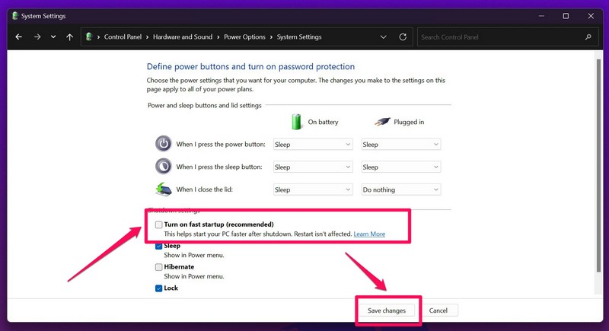The image size is (609, 331).
Task: Click the search magnifier icon
Action: pos(588,37)
